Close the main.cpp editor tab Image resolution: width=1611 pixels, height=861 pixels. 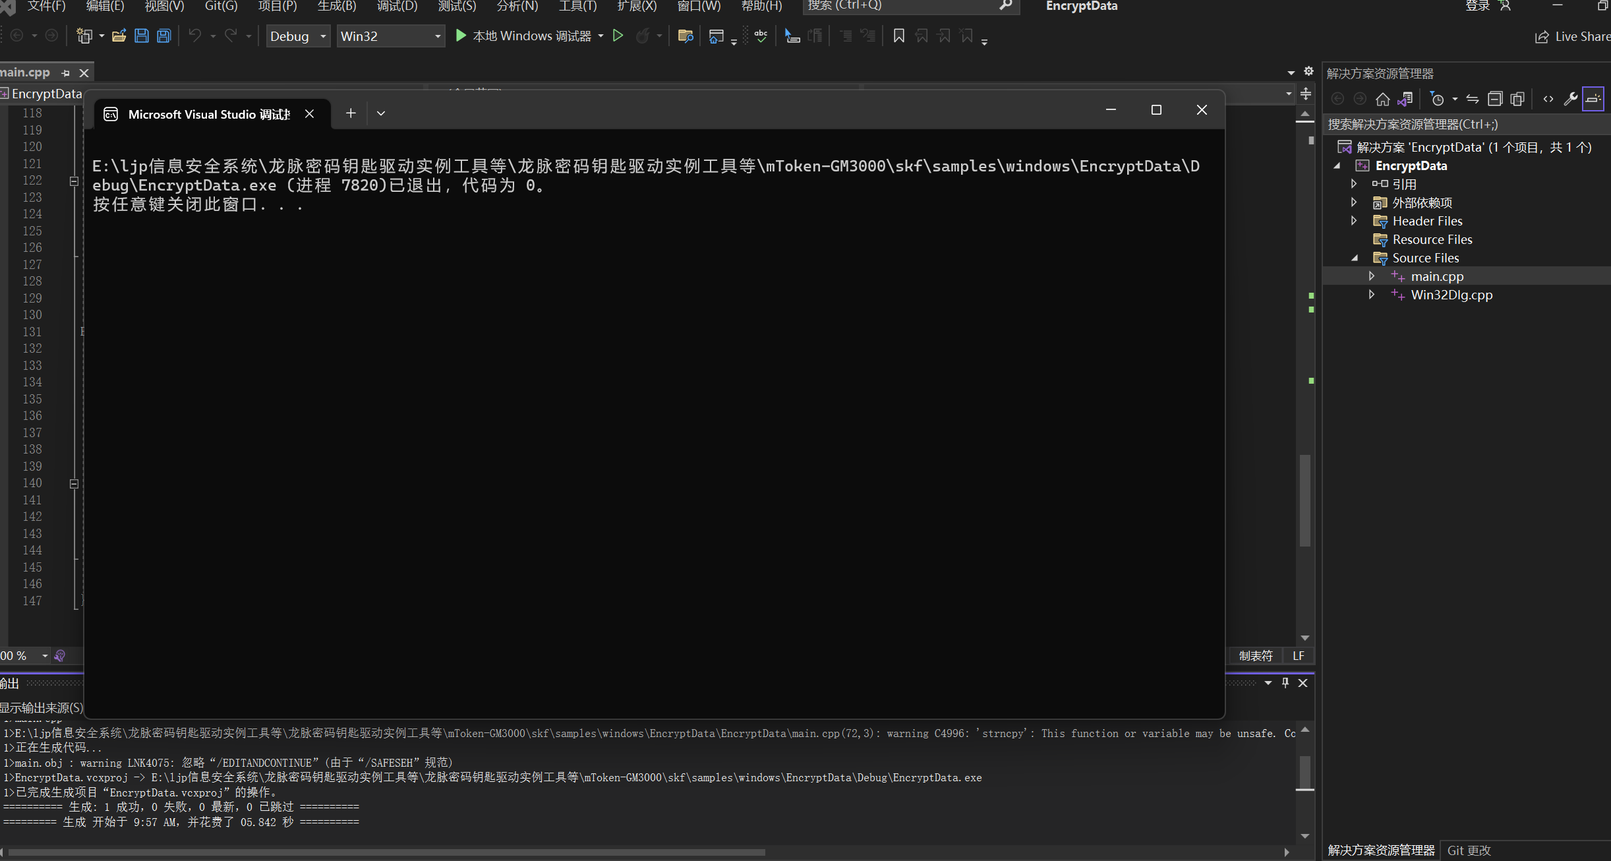click(x=84, y=73)
